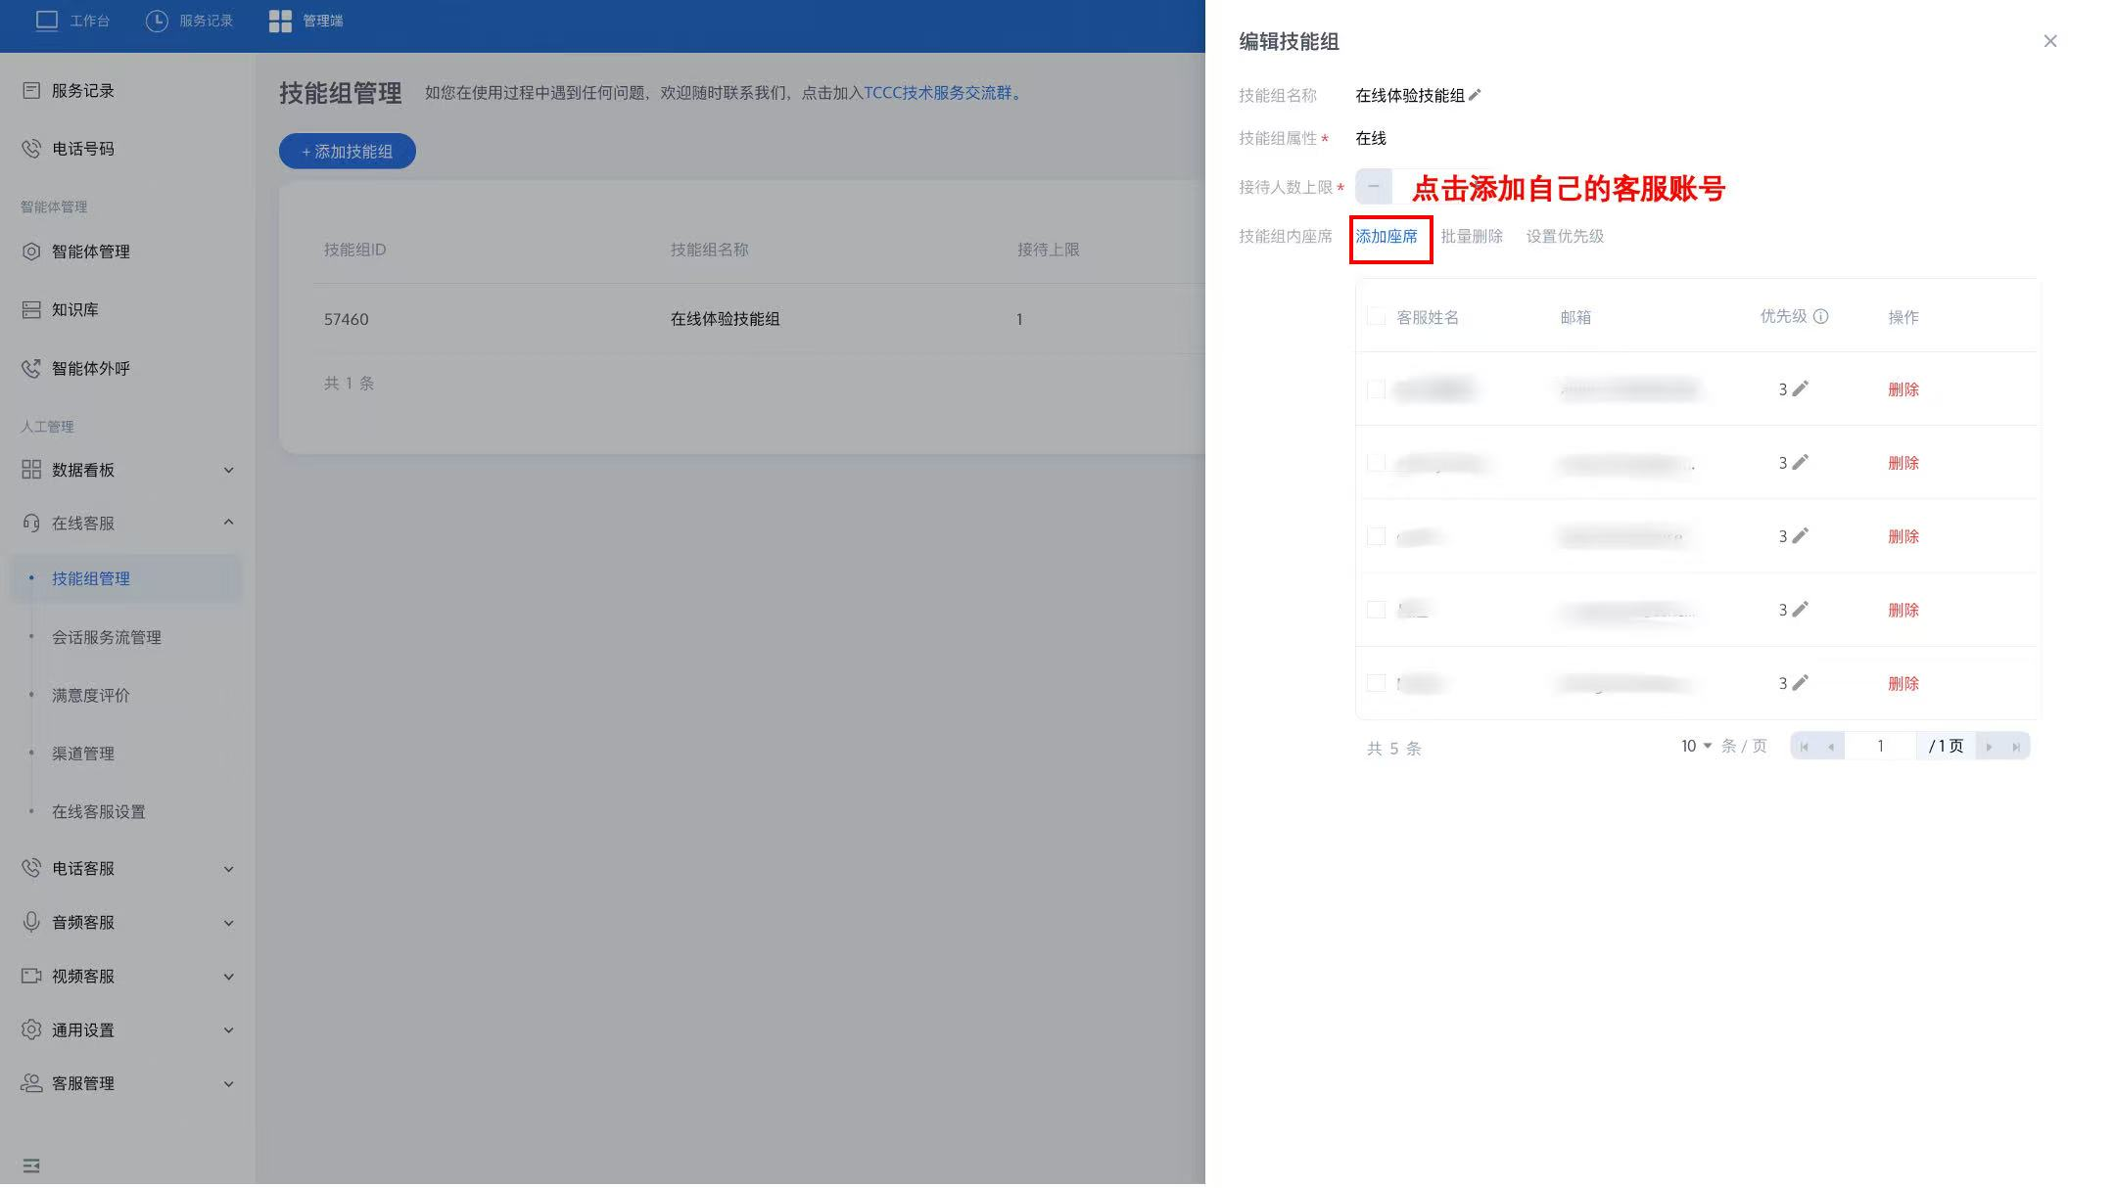2115x1188 pixels.
Task: Click 删除 in the third seat row
Action: 1903,536
